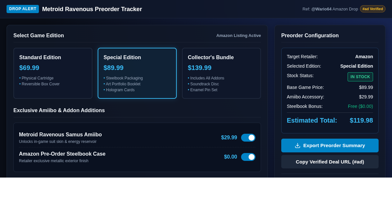Click the Stock Status label
Screen dimensions: 392x206
click(x=300, y=76)
